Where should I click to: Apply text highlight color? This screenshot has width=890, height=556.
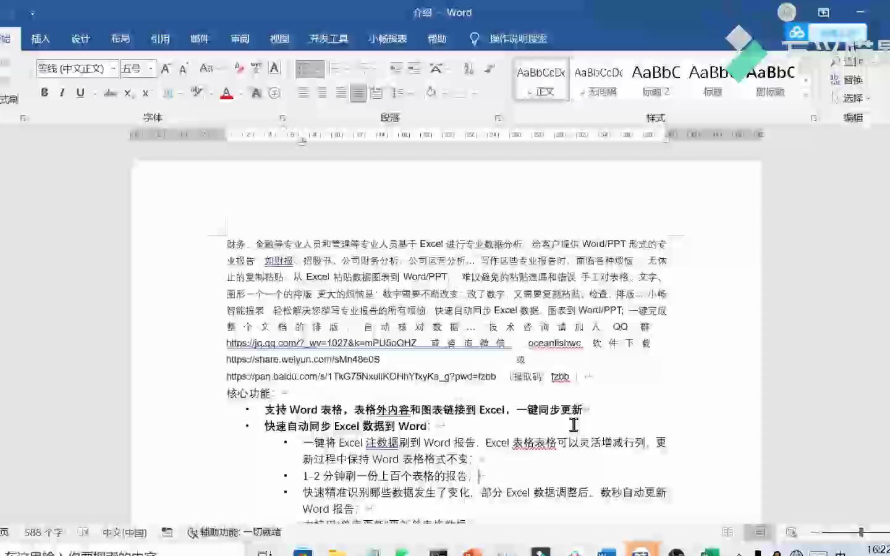tap(197, 93)
